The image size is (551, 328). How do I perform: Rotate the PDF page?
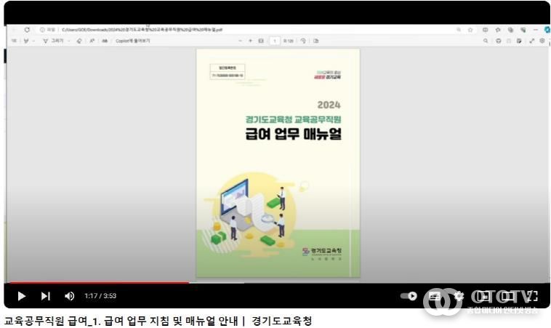303,41
